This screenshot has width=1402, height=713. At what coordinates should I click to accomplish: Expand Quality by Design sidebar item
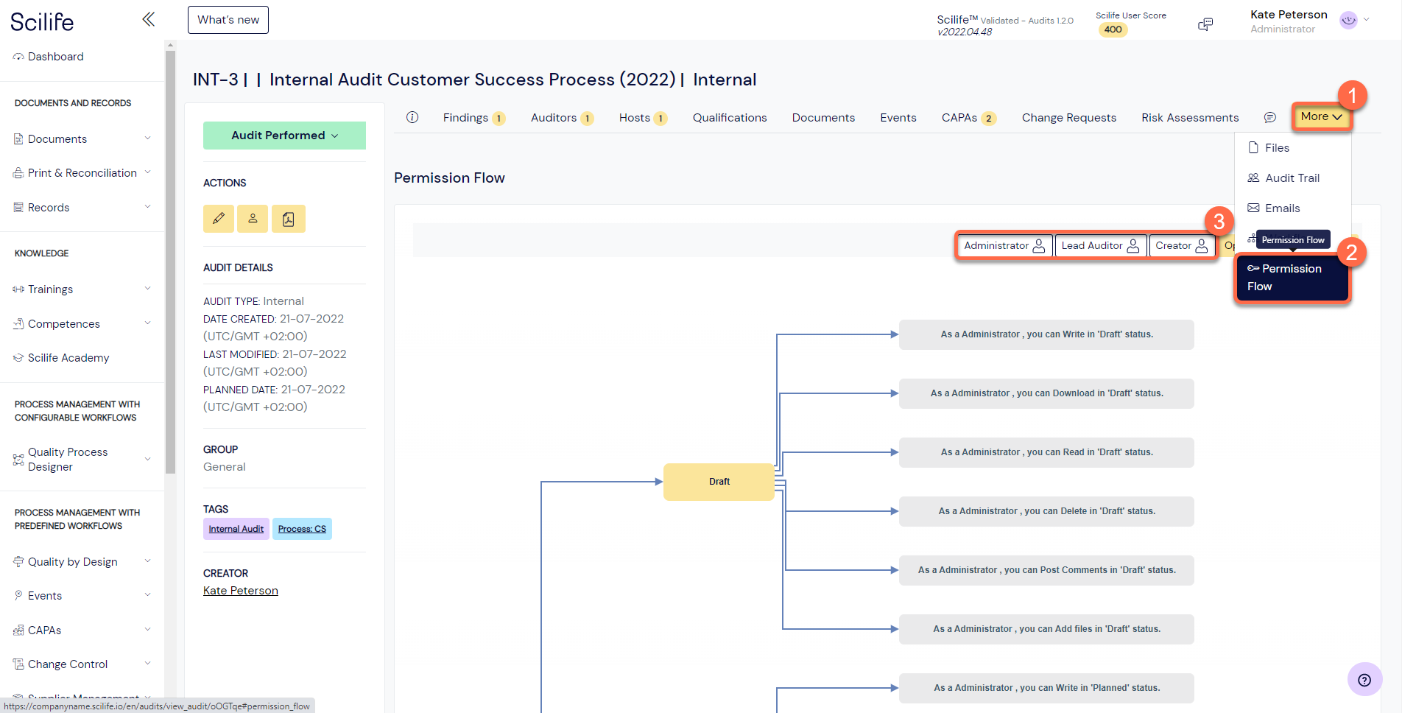[x=82, y=561]
